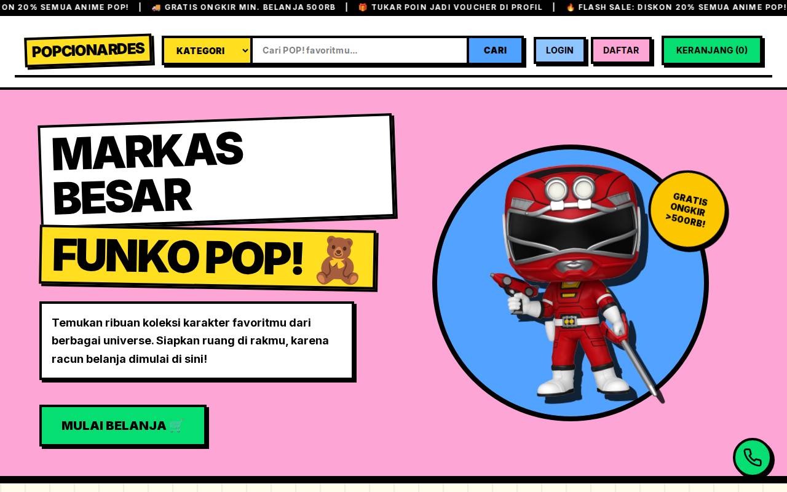787x492 pixels.
Task: Open the KATEGORI dropdown
Action: click(x=207, y=50)
